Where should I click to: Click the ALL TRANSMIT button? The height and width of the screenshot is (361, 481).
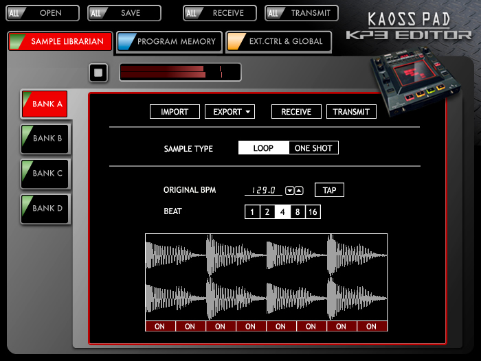(302, 13)
